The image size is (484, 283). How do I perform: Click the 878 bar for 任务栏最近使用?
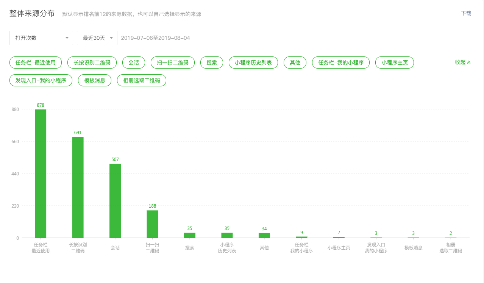[x=41, y=174]
